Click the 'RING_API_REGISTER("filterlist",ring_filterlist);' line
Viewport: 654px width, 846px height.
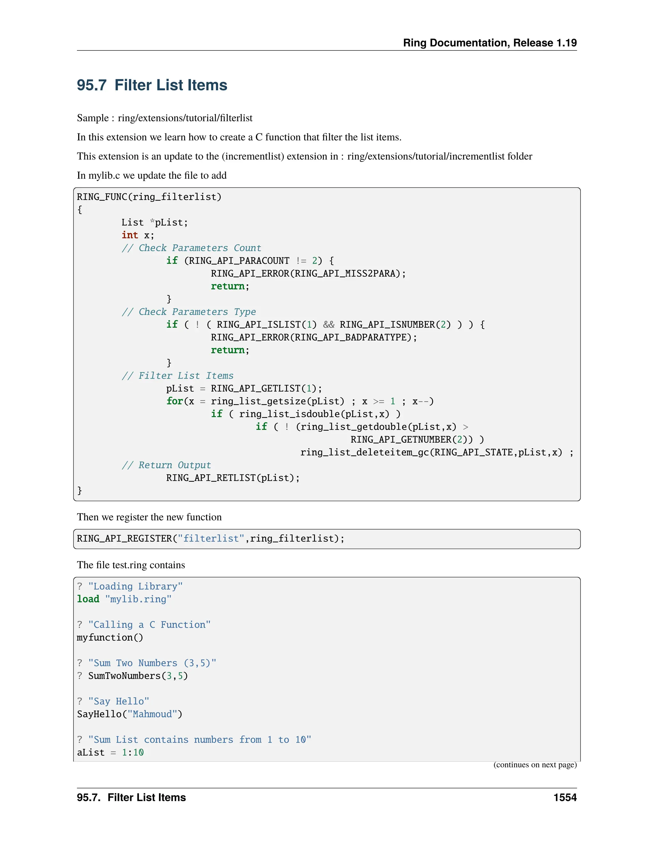(211, 539)
